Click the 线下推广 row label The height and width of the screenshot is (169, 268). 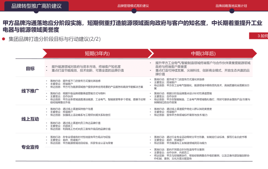[30, 91]
